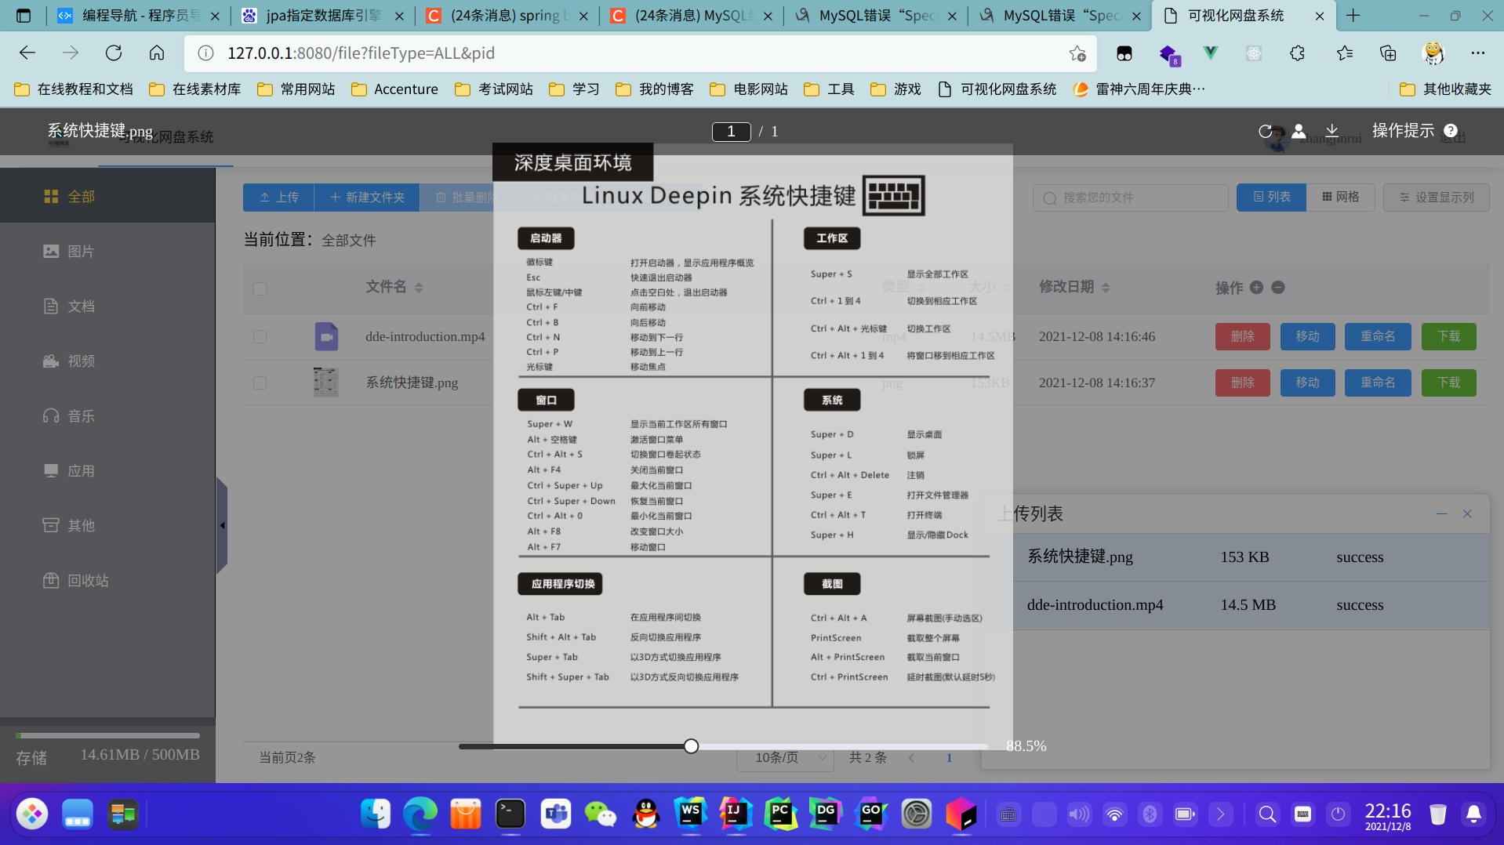Open 回收站 recycle bin in sidebar
Screen dimensions: 1504x845
[107, 580]
